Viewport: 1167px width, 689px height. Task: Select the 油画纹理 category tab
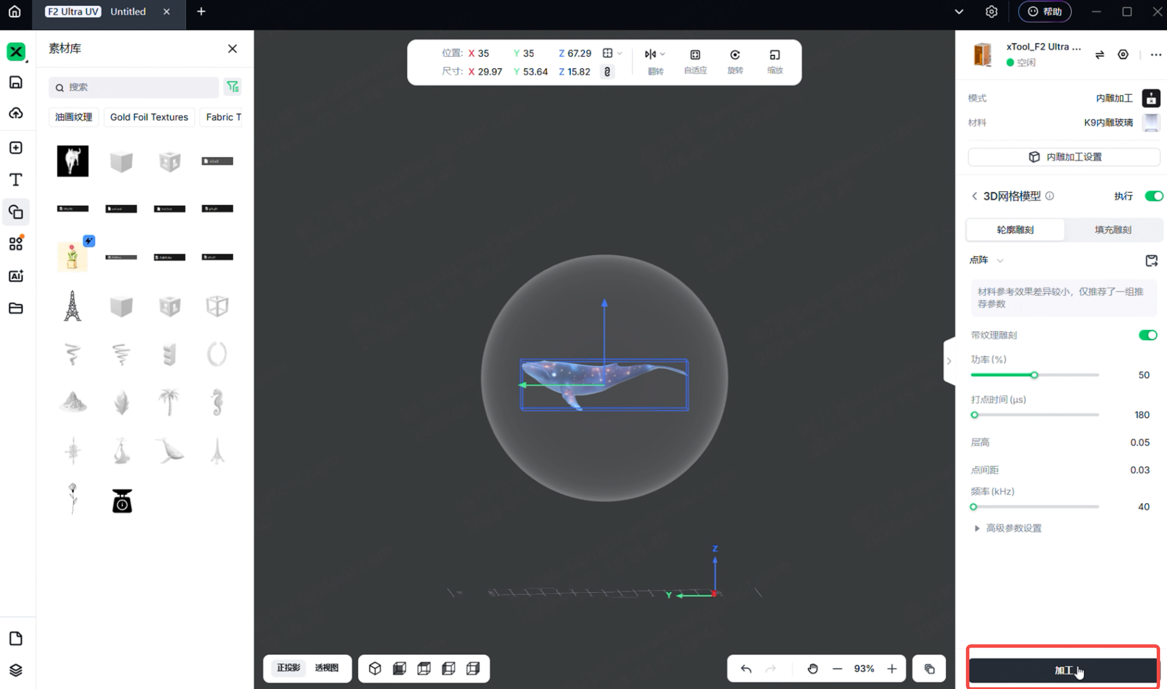73,117
